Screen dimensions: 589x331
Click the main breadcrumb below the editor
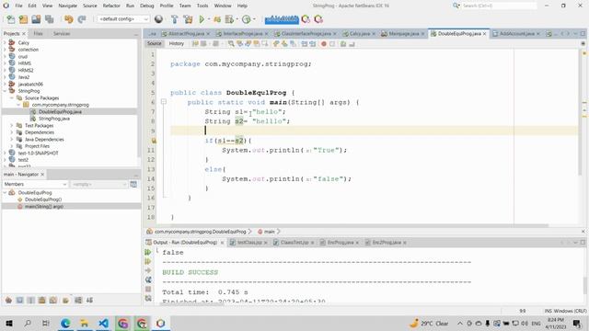click(x=269, y=232)
